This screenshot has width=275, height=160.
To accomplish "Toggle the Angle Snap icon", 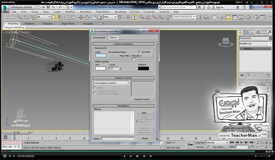I will (148, 17).
